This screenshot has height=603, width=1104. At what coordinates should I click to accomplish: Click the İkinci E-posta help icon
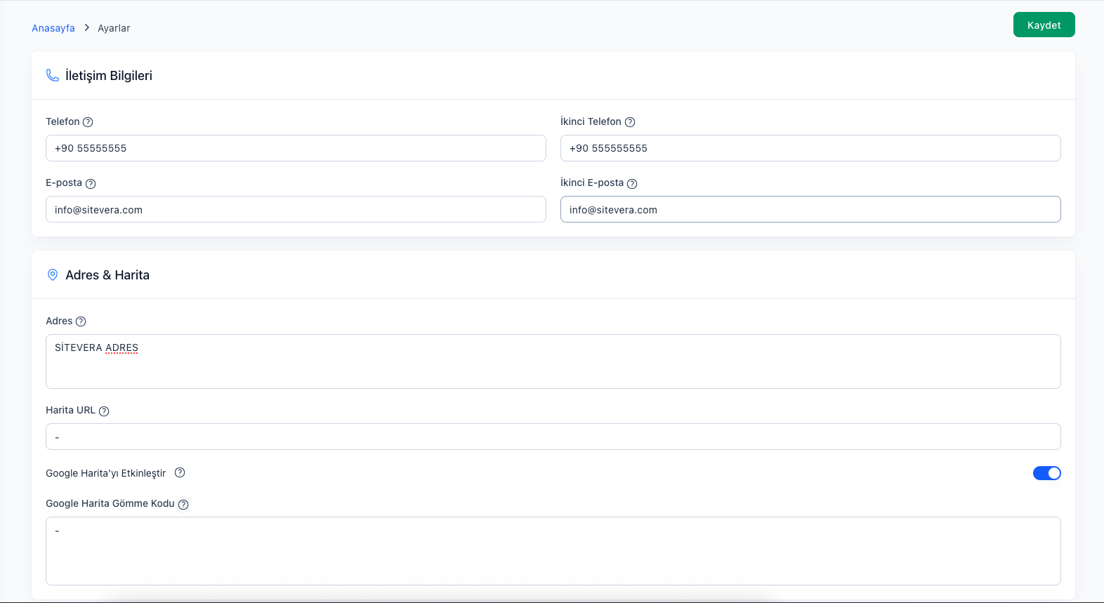632,184
